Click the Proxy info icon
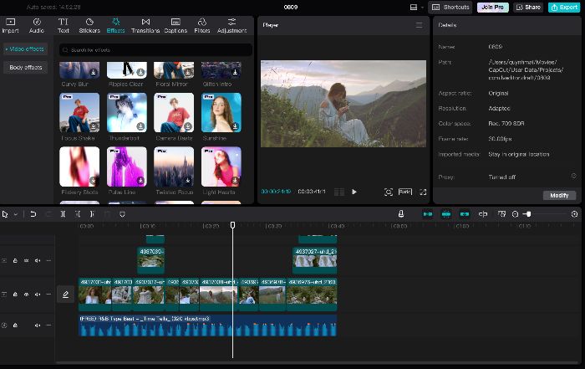The image size is (585, 369). 574,176
